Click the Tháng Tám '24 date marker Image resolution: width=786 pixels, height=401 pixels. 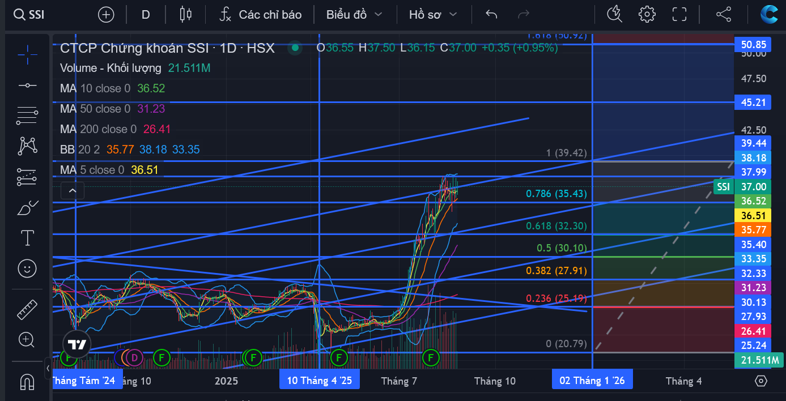[87, 381]
